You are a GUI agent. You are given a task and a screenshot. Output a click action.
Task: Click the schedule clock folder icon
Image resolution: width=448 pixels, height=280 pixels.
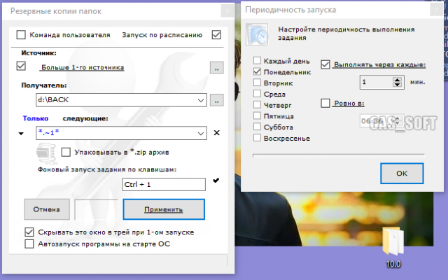point(257,34)
